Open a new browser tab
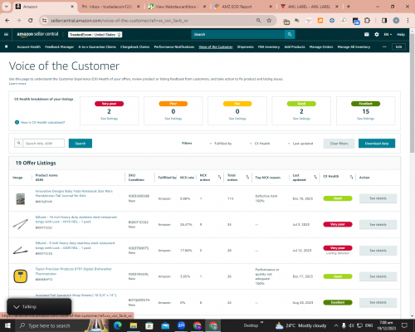This screenshot has height=332, width=415. 349,7
